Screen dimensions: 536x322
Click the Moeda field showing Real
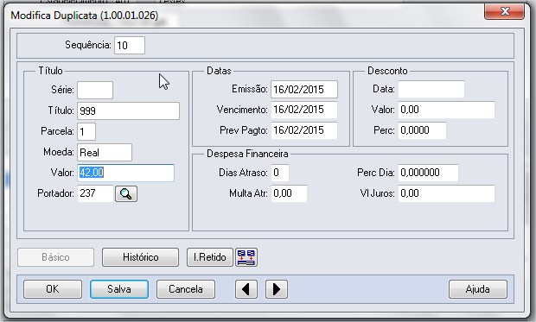tap(105, 152)
